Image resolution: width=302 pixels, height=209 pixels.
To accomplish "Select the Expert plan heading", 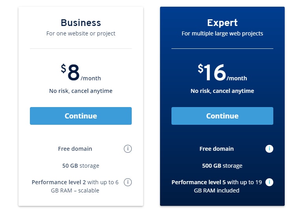I will (x=222, y=23).
